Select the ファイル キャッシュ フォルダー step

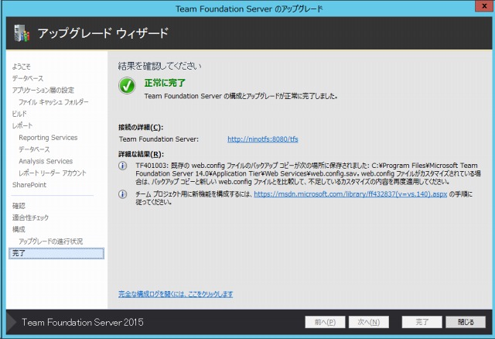tap(53, 102)
